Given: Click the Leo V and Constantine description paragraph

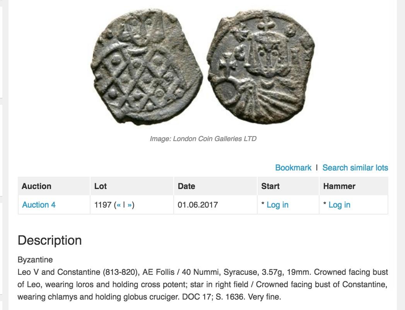Looking at the screenshot, I should click(x=203, y=284).
